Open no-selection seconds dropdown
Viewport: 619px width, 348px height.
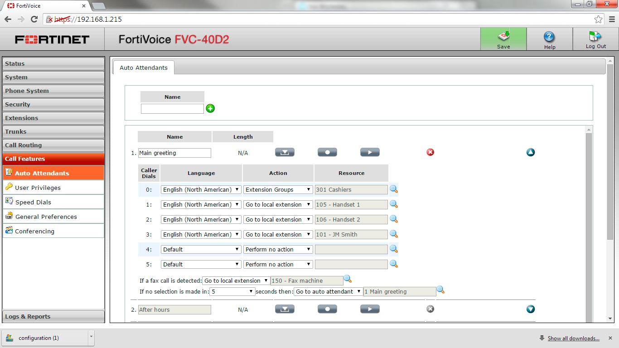[232, 292]
